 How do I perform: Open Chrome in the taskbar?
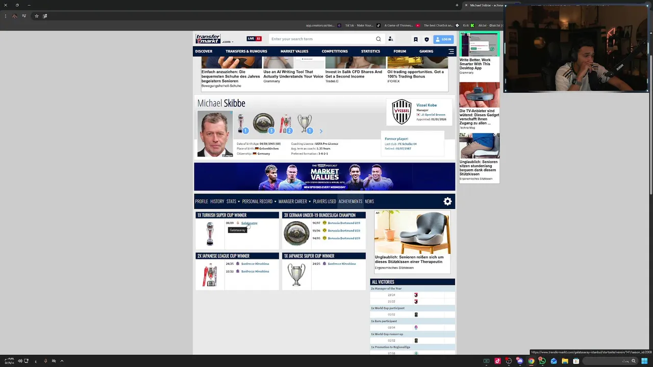tap(531, 361)
